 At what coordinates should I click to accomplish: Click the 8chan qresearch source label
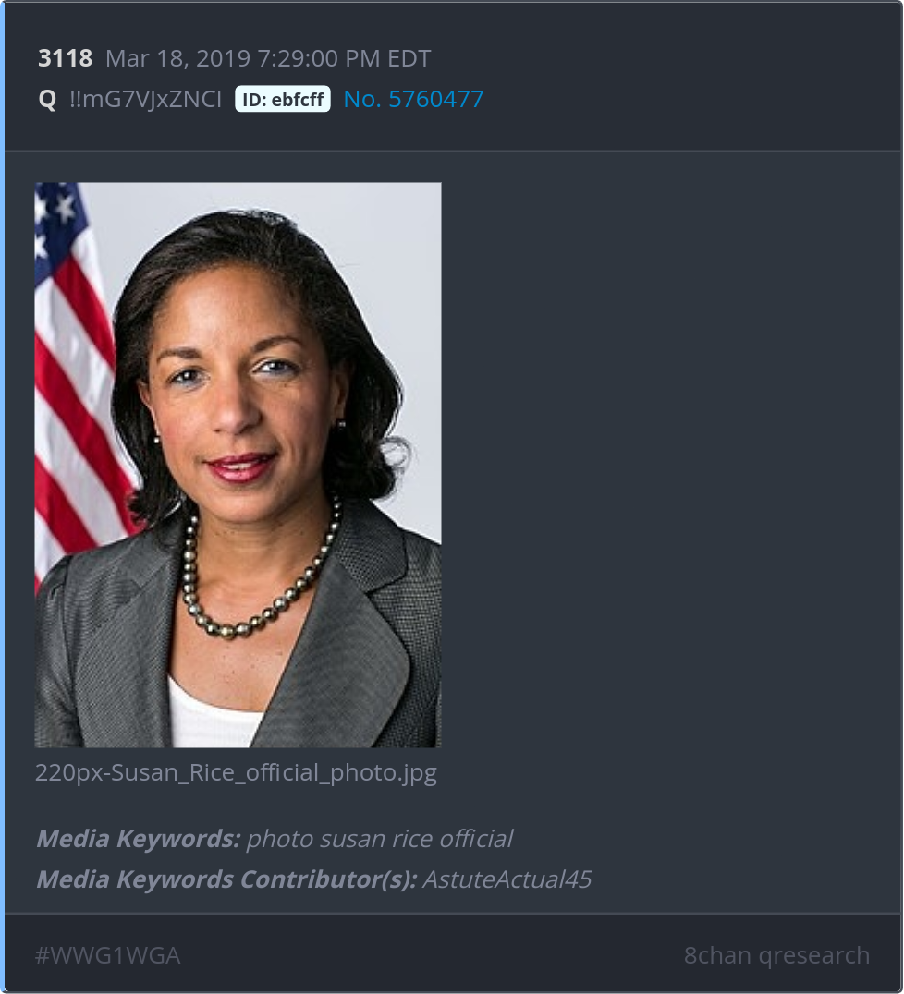[x=776, y=954]
